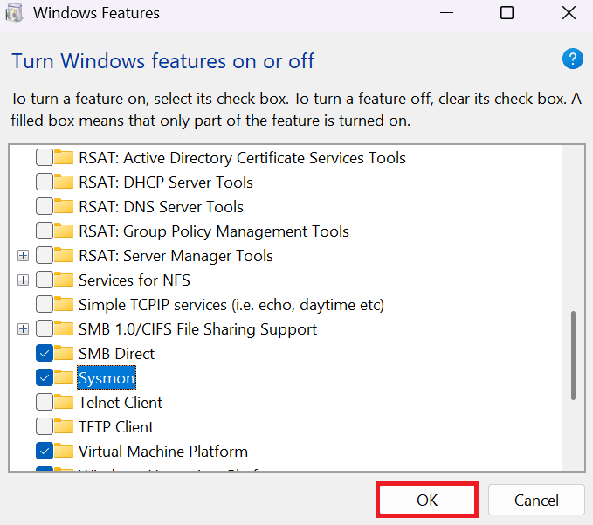593x525 pixels.
Task: Disable the SMB Direct checkbox
Action: pos(44,354)
